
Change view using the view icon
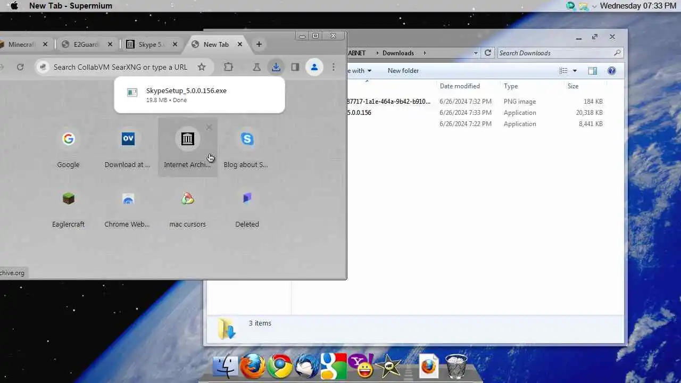tap(563, 71)
